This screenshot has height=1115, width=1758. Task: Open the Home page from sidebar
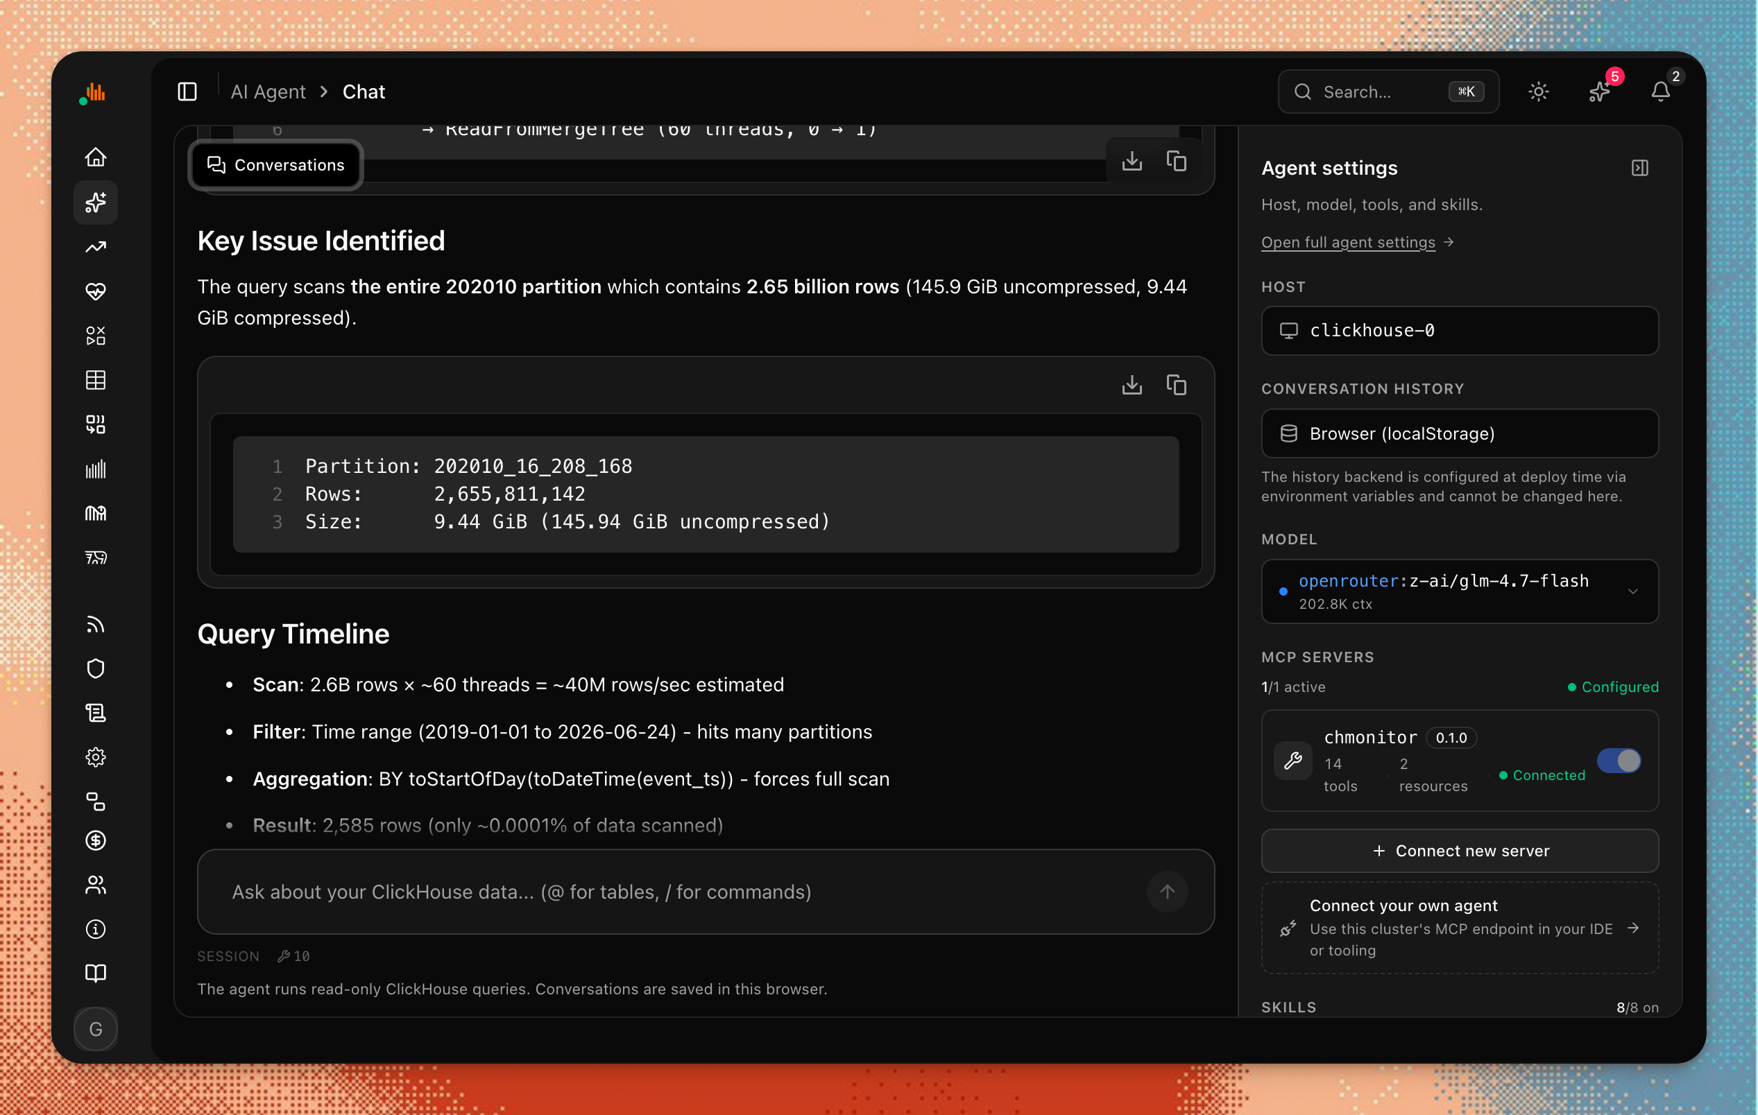coord(96,157)
